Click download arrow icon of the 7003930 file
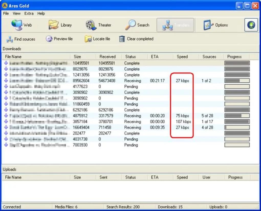 tap(6, 145)
